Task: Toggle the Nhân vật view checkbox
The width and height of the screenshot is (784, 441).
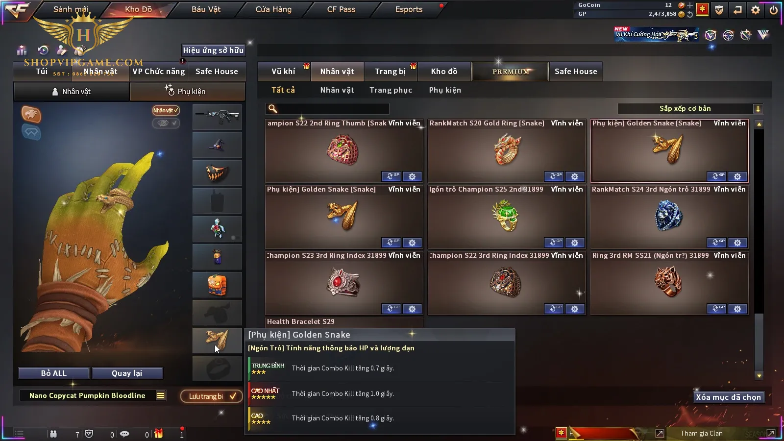Action: pos(166,110)
